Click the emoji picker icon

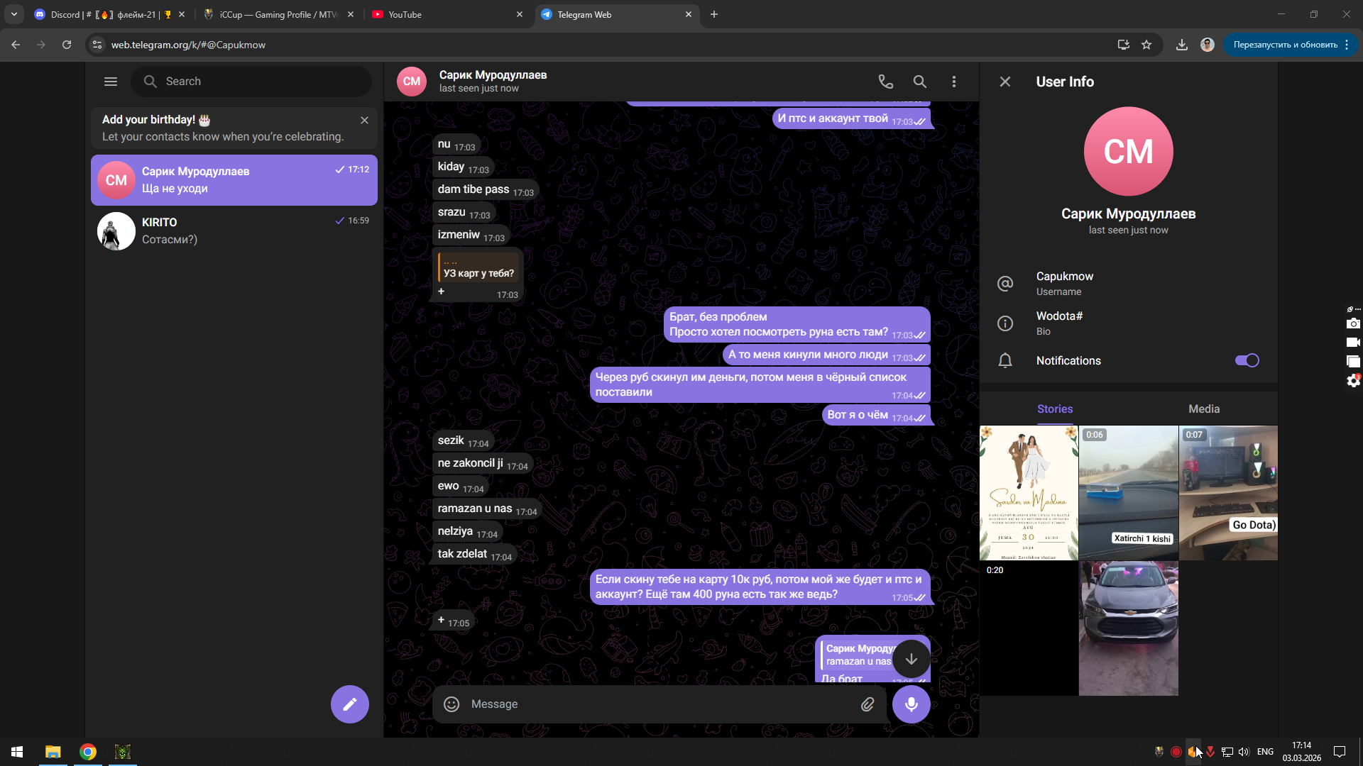[x=451, y=704]
